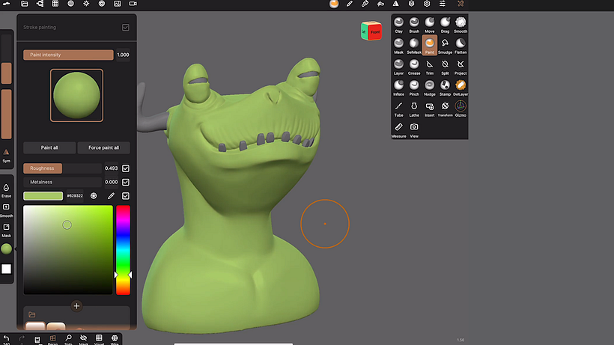Viewport: 614px width, 345px height.
Task: Select the Gizmo tool
Action: tap(460, 109)
